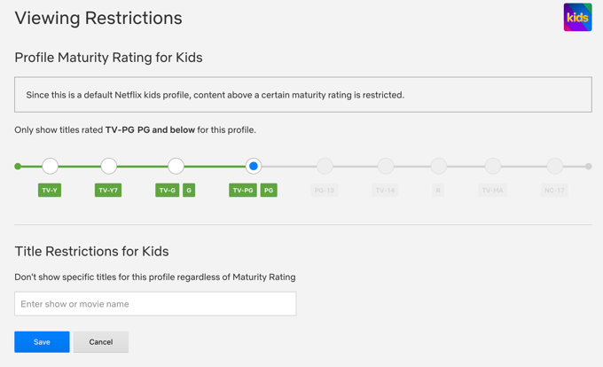Image resolution: width=603 pixels, height=367 pixels.
Task: Select the TV-Y slider stop
Action: pos(51,166)
